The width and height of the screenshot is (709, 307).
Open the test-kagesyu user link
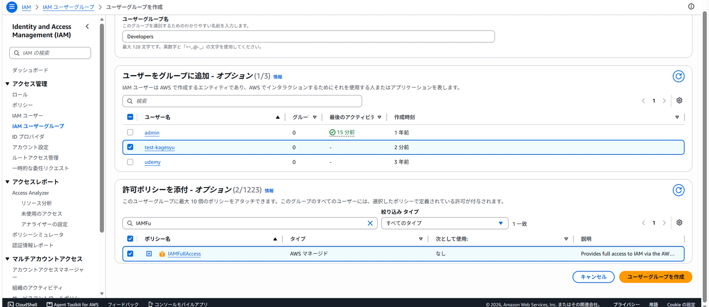click(x=159, y=147)
